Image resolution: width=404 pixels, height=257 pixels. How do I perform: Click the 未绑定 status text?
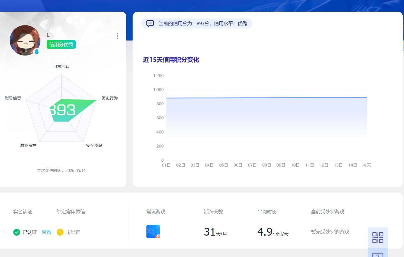73,232
